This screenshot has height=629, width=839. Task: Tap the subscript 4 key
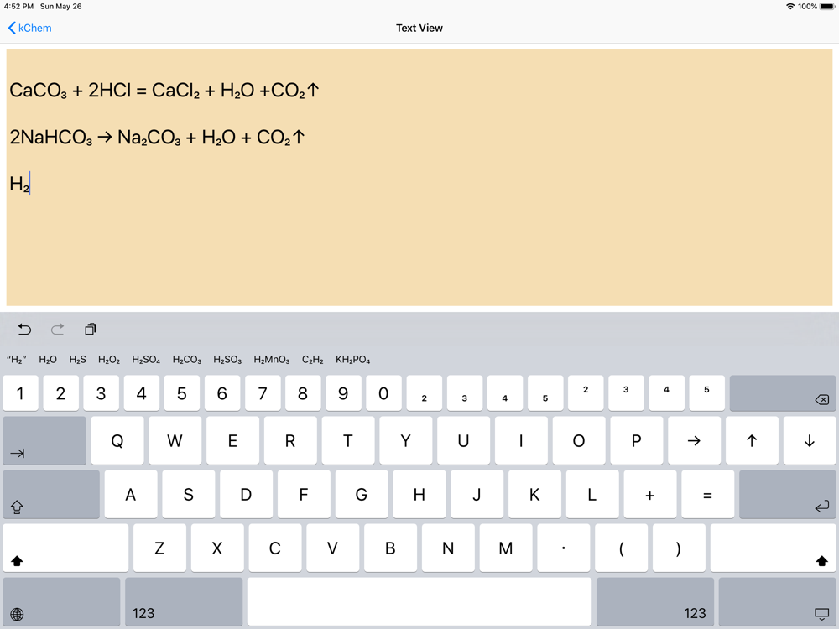504,393
